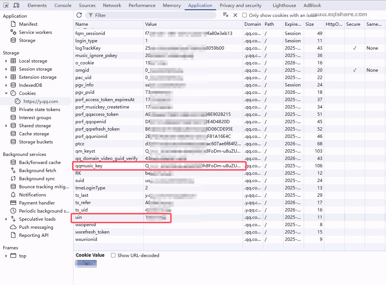Clear all cookies using the toolbar icon
This screenshot has width=386, height=285.
[226, 15]
